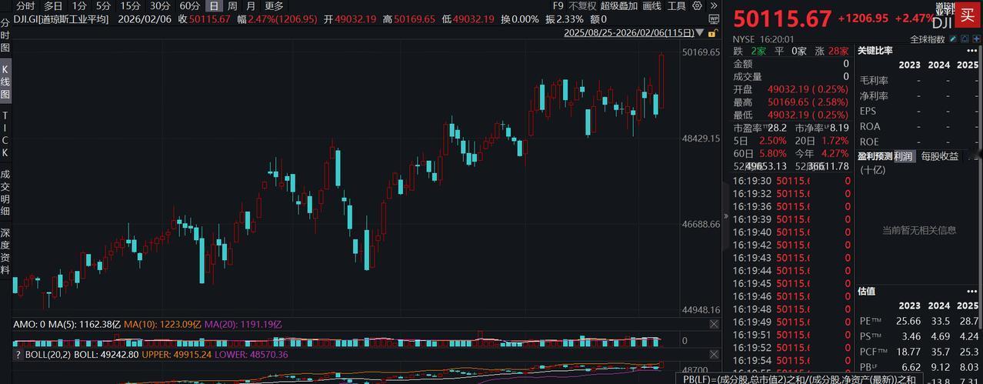Click the pencil edit icon beside 全球指数

coord(952,39)
